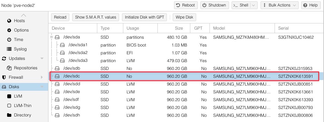This screenshot has height=122, width=324.
Task: Sort by the GPT column header
Action: click(x=200, y=28)
